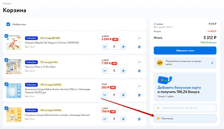Expand the 'Промокод' field
224x129 pixels.
coord(185,118)
